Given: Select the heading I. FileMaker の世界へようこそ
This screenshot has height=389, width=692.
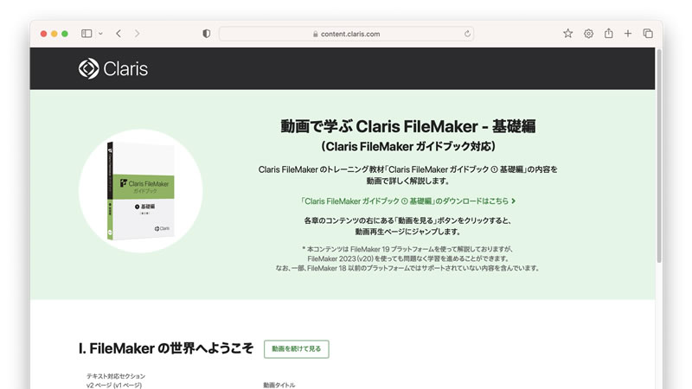Looking at the screenshot, I should click(166, 348).
